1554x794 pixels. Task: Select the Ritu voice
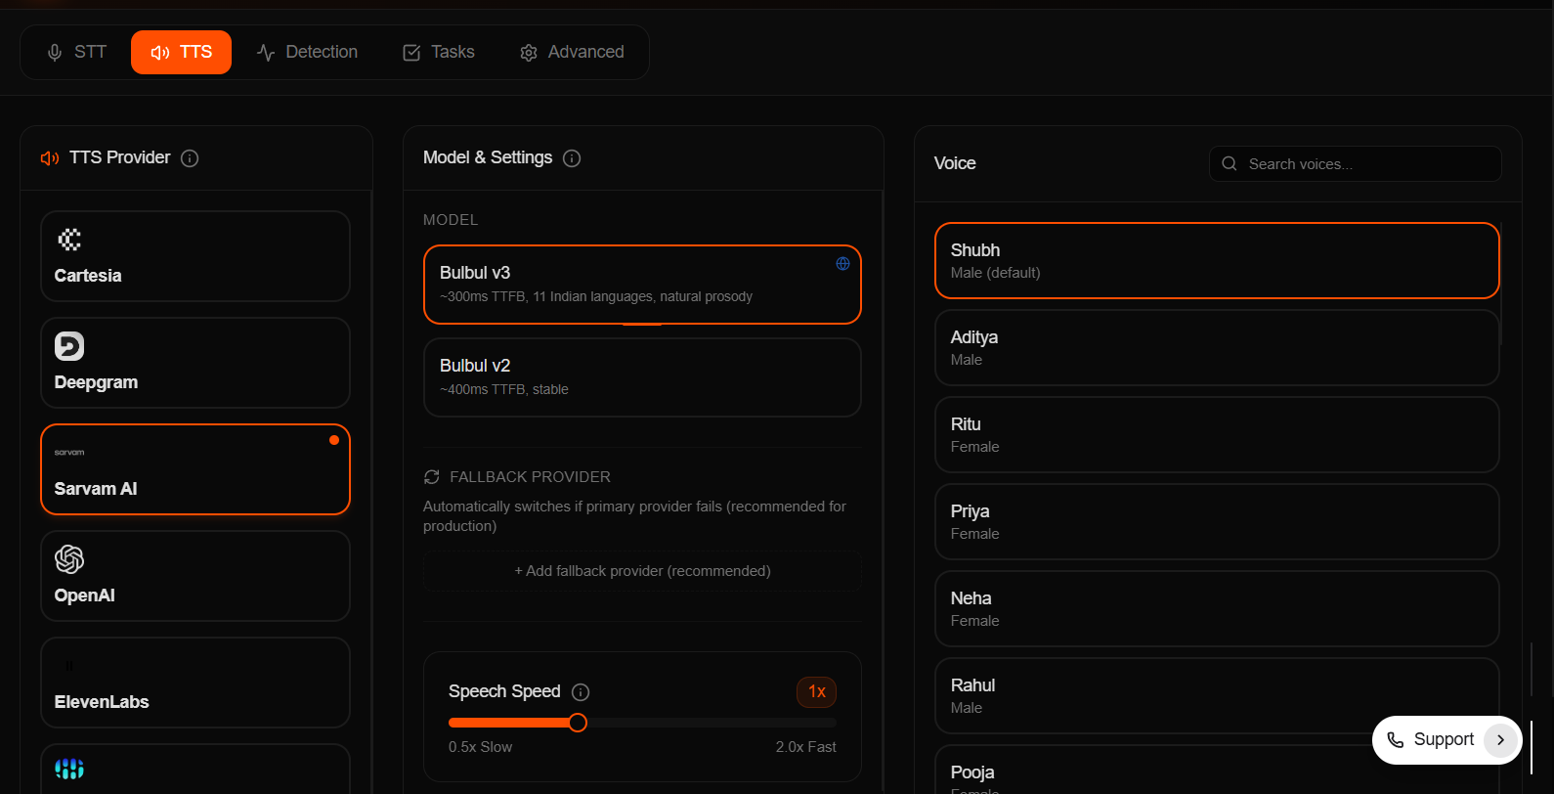[x=1217, y=434]
